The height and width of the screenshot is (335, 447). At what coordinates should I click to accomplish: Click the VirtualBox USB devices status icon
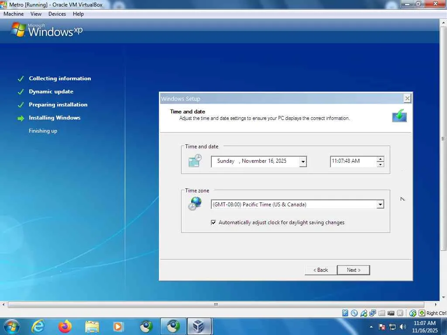364,313
